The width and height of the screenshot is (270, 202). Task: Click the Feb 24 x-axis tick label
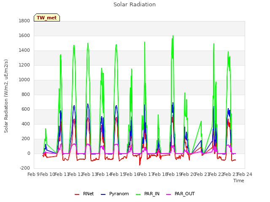(x=245, y=174)
